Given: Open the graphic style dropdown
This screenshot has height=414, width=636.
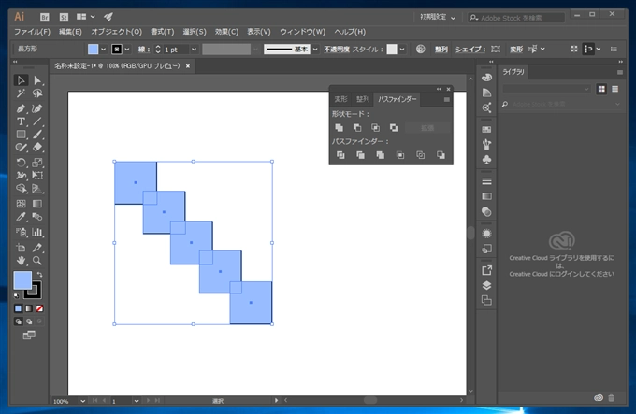Looking at the screenshot, I should pyautogui.click(x=402, y=50).
